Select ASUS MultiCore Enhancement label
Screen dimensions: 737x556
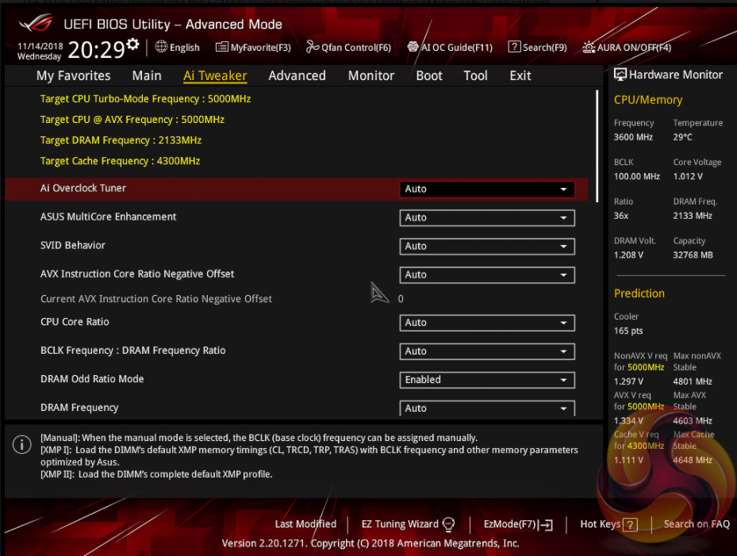[x=108, y=217]
